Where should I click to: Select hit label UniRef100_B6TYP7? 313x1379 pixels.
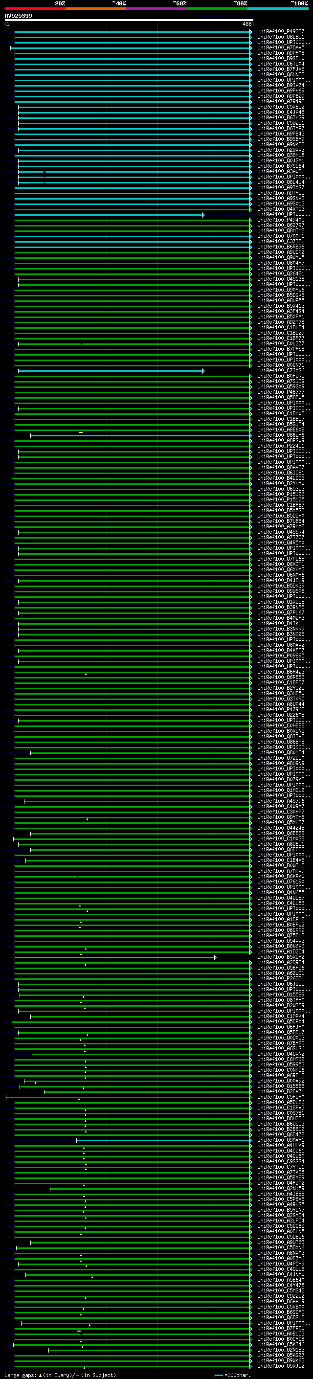pos(281,129)
